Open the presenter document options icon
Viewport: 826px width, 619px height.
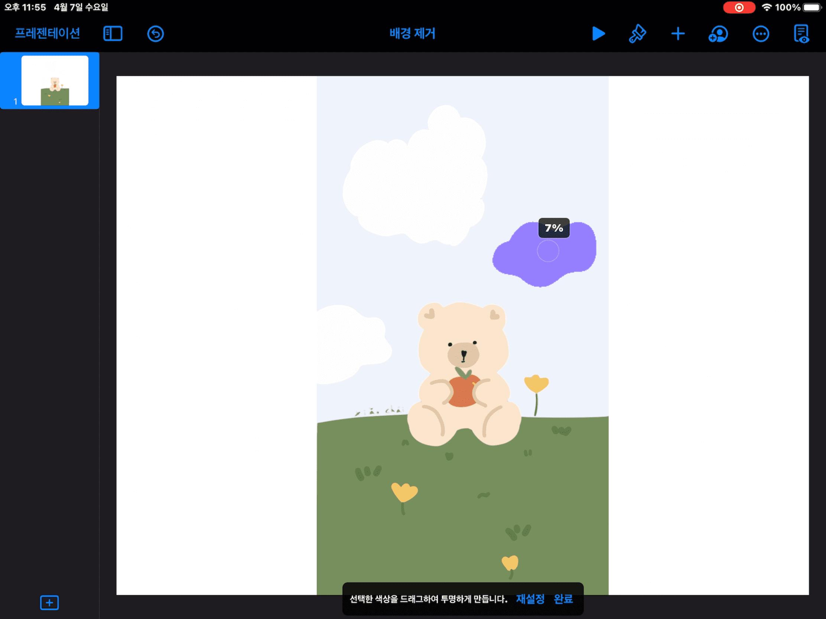point(801,34)
